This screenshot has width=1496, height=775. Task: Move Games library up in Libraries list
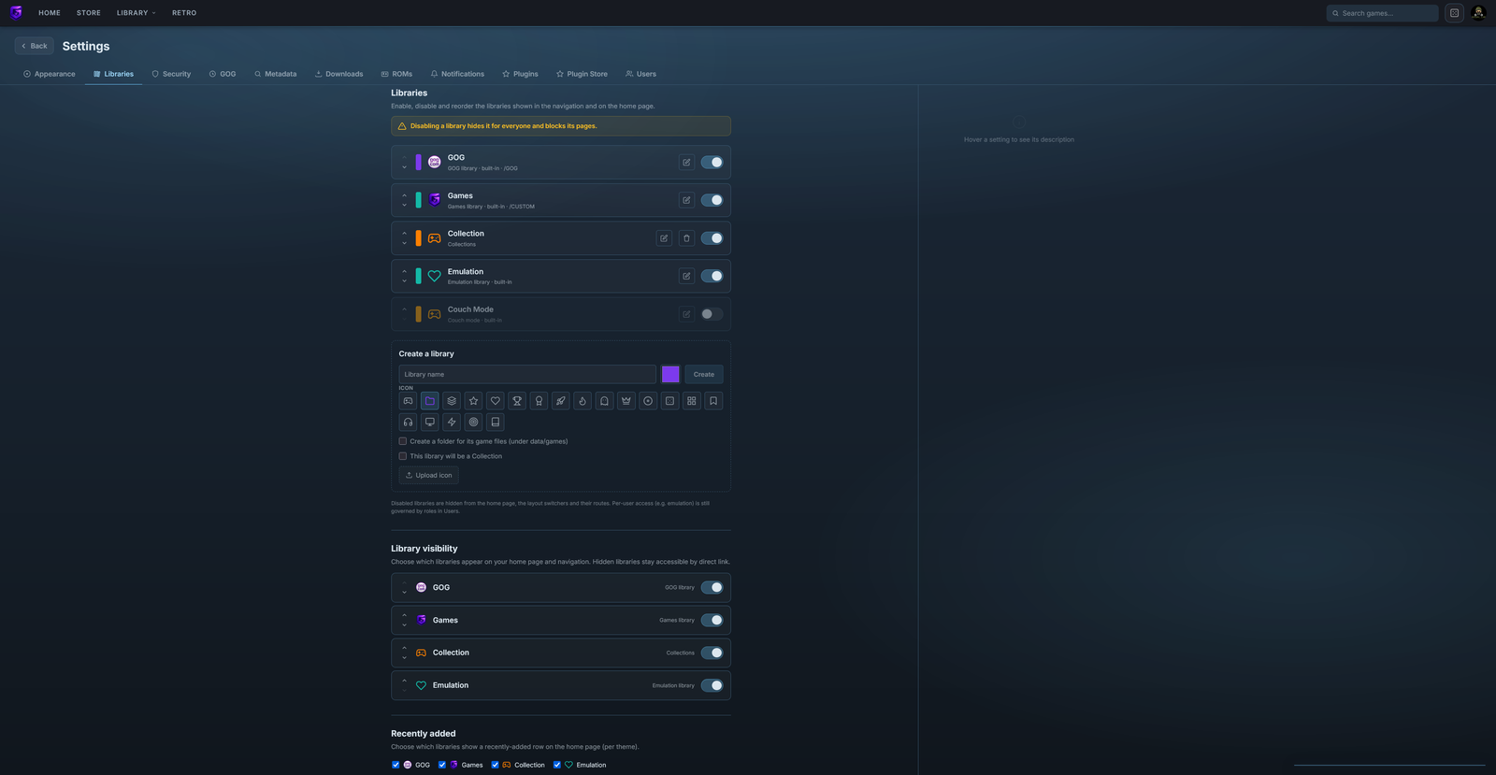pos(405,195)
